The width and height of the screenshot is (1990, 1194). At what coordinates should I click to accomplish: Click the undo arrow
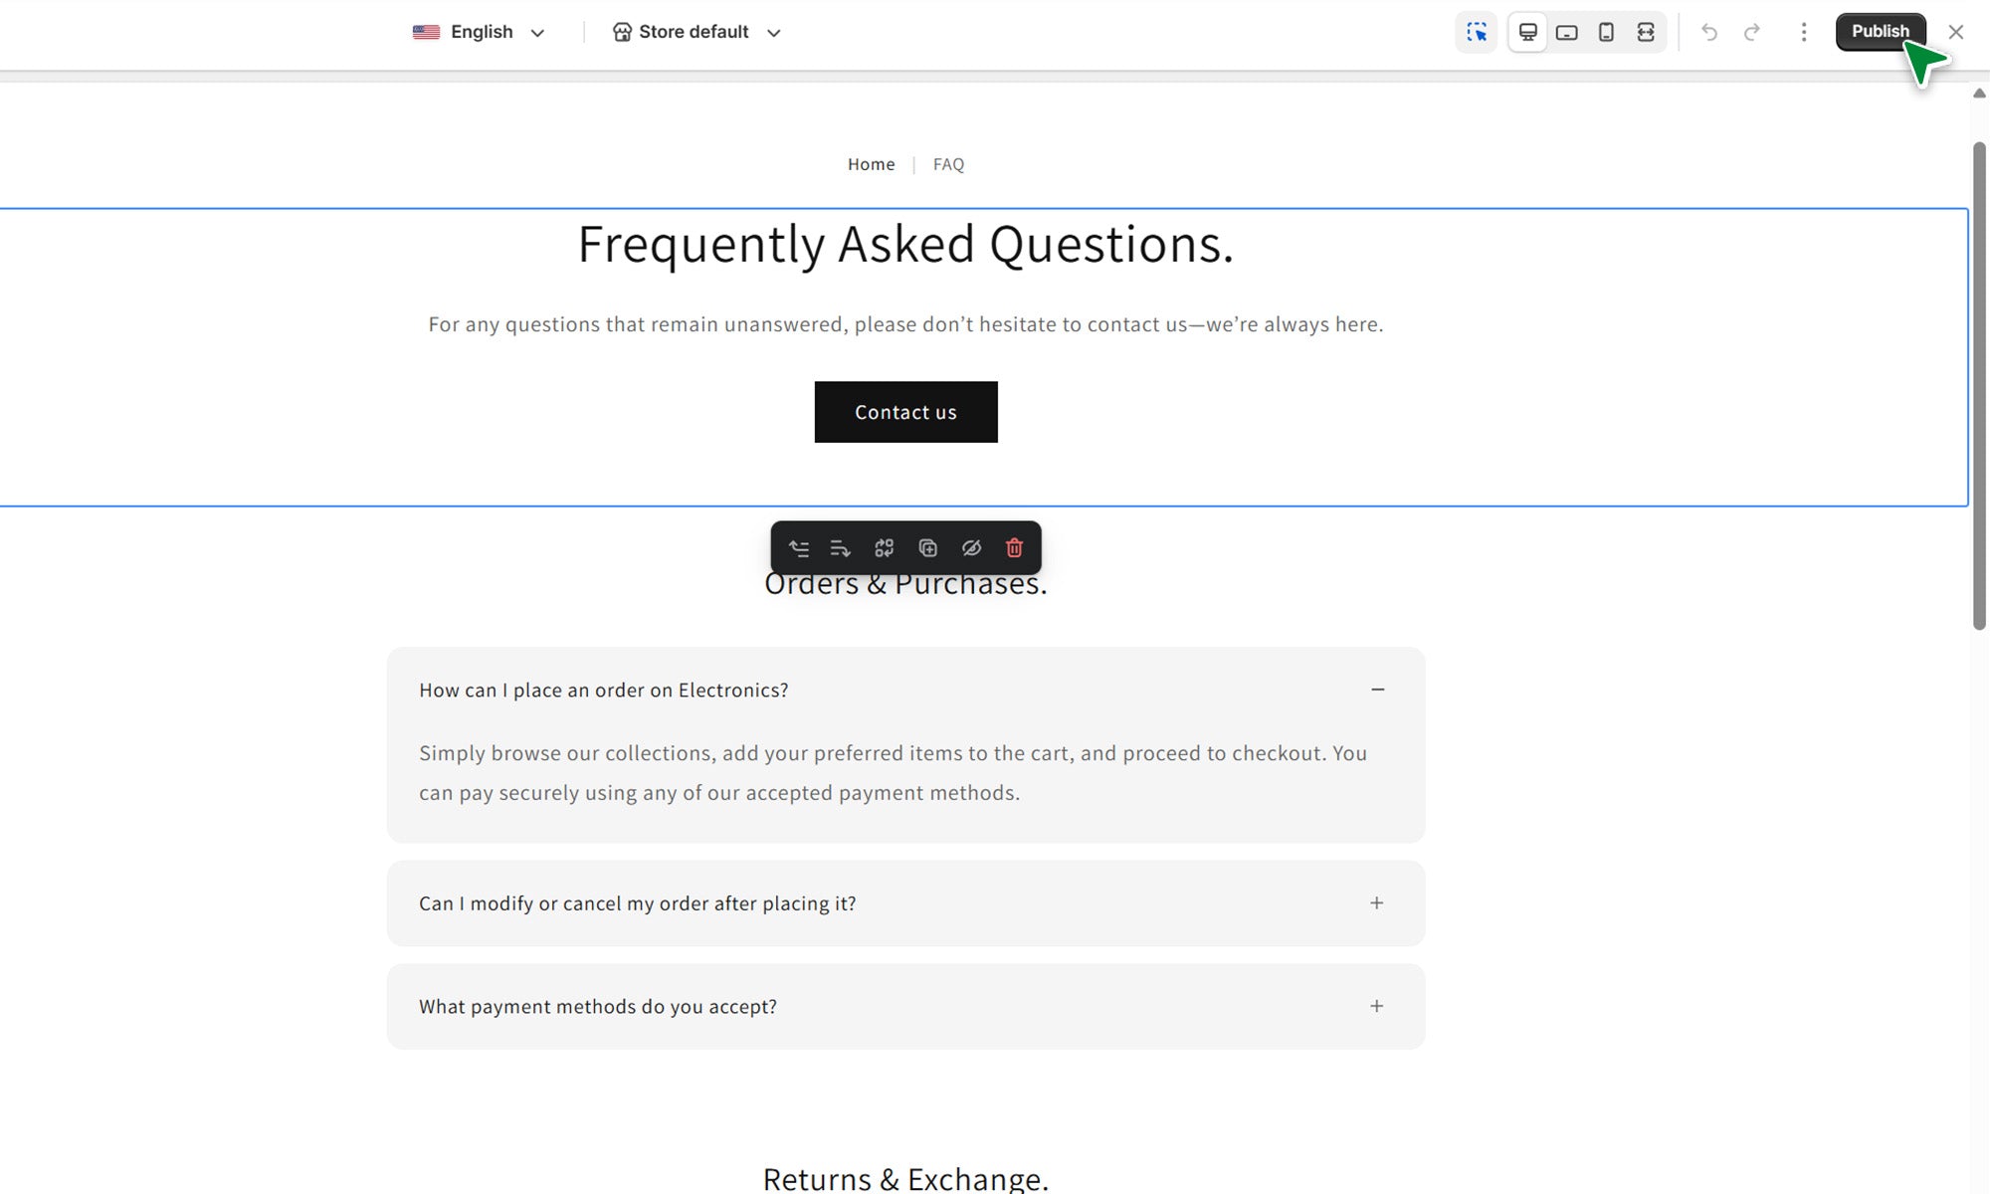tap(1709, 32)
